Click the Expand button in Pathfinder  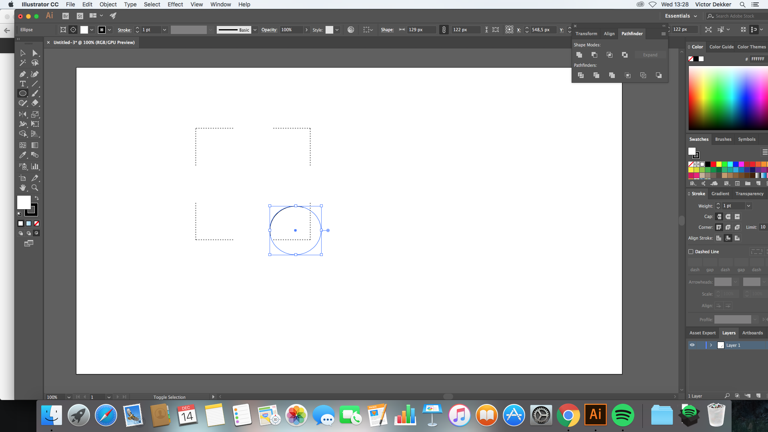coord(650,54)
